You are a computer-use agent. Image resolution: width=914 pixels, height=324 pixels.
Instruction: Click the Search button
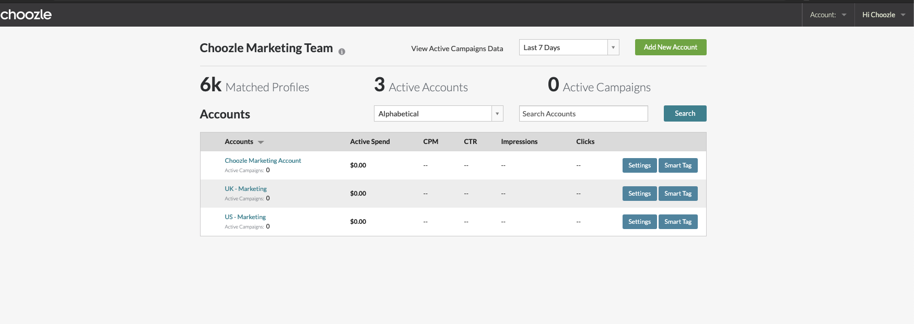click(x=685, y=113)
